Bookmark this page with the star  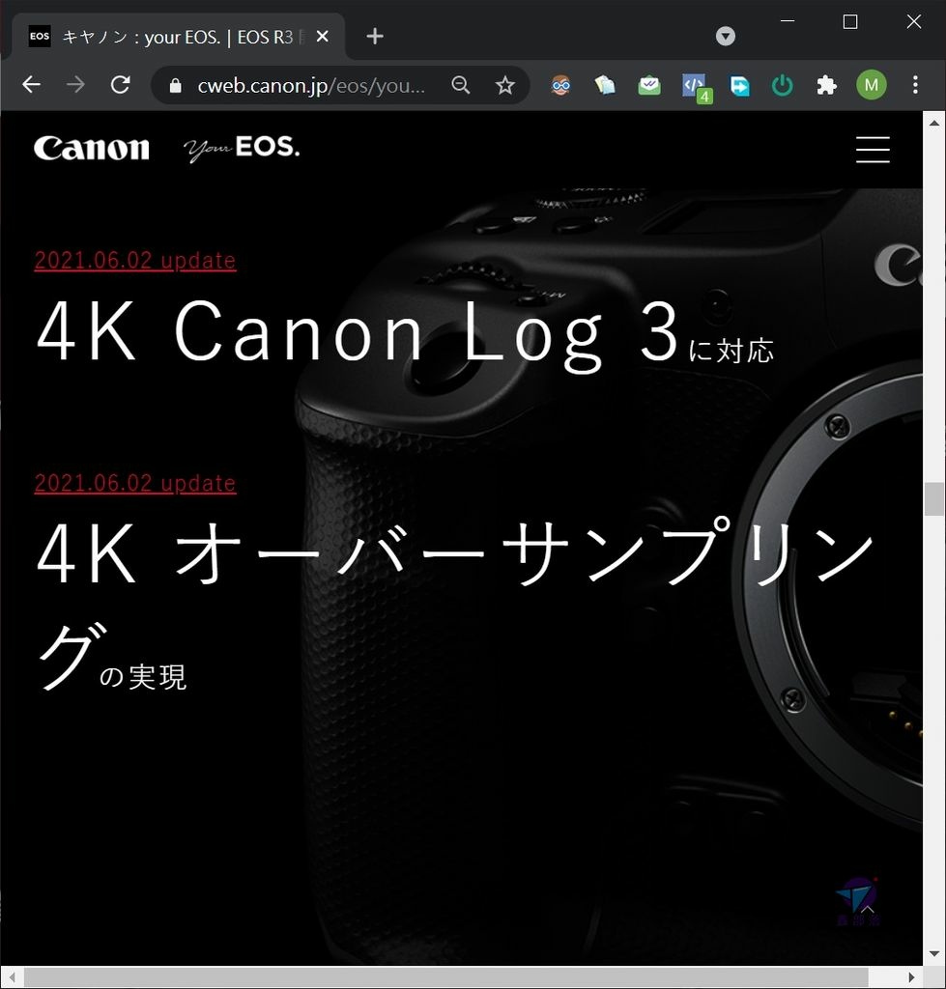click(504, 85)
